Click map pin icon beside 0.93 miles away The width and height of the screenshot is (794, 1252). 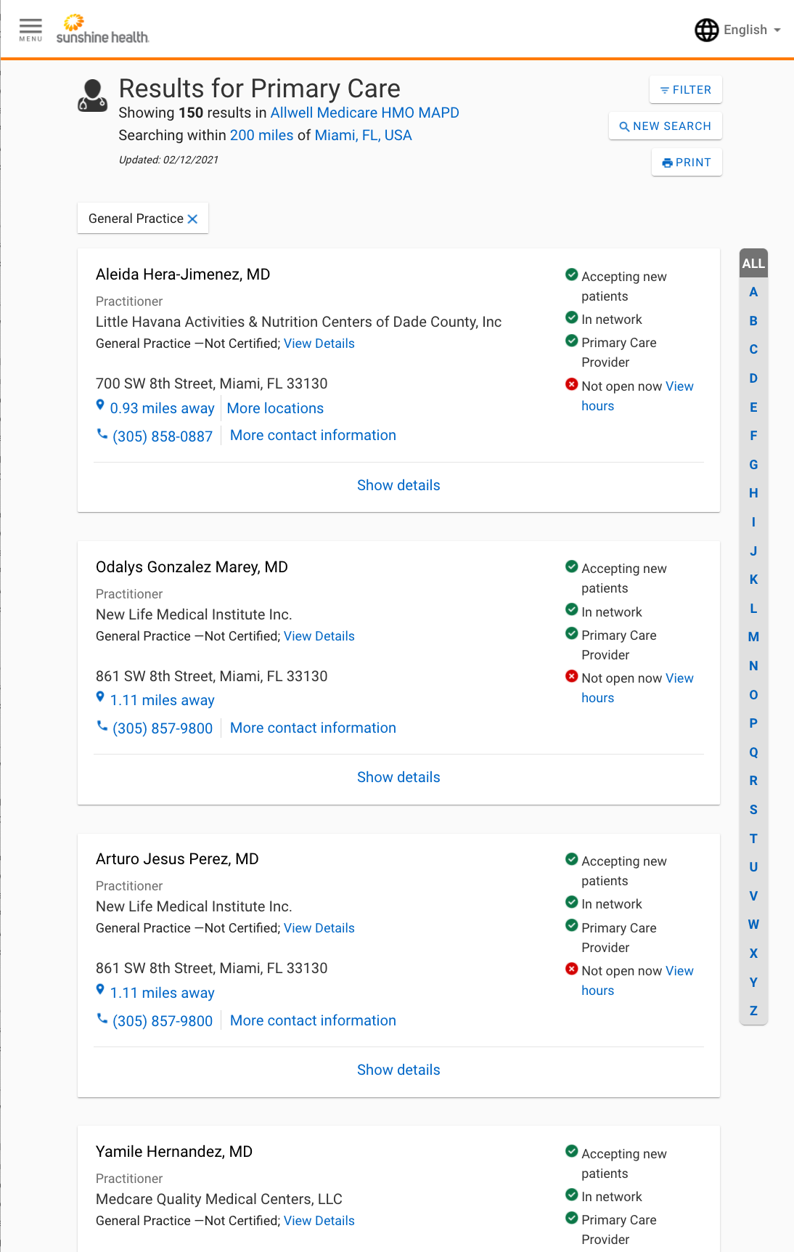click(x=100, y=405)
